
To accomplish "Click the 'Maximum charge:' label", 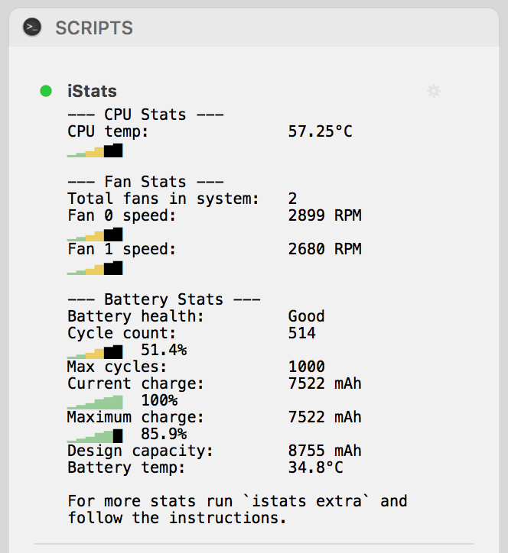I will pyautogui.click(x=135, y=417).
